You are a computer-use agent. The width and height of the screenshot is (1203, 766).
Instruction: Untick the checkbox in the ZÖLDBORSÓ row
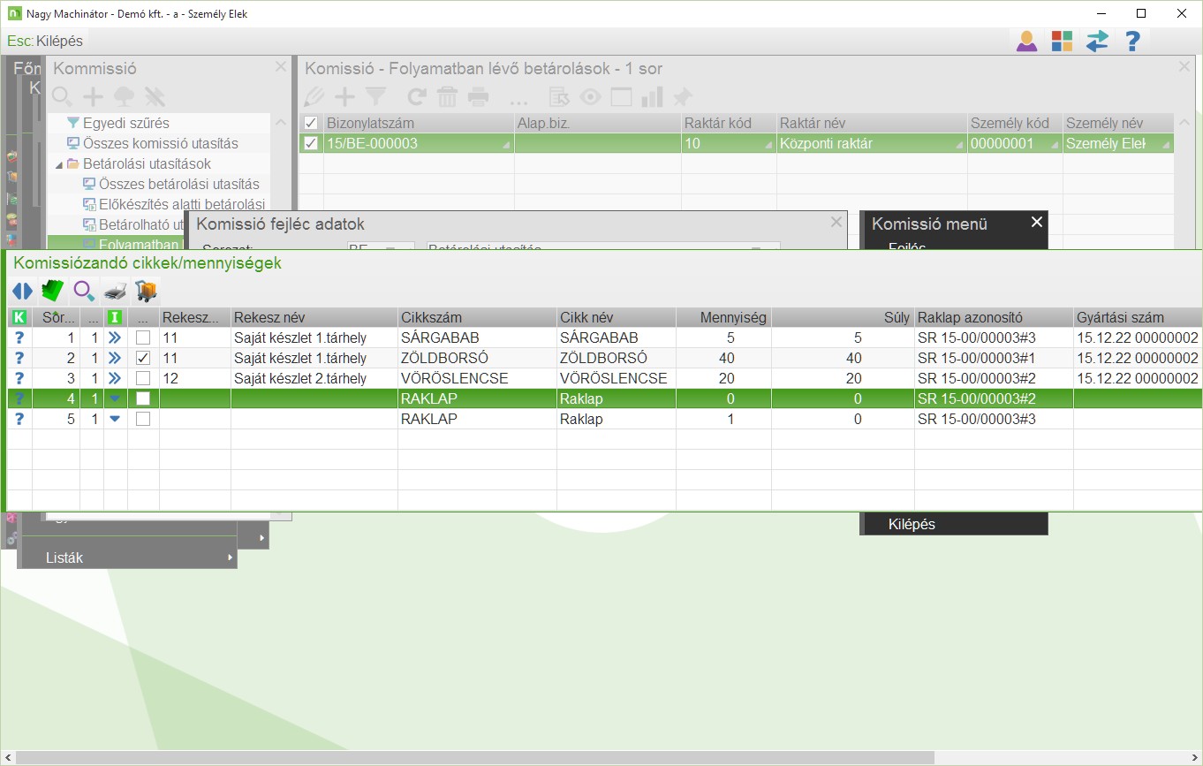pyautogui.click(x=143, y=358)
